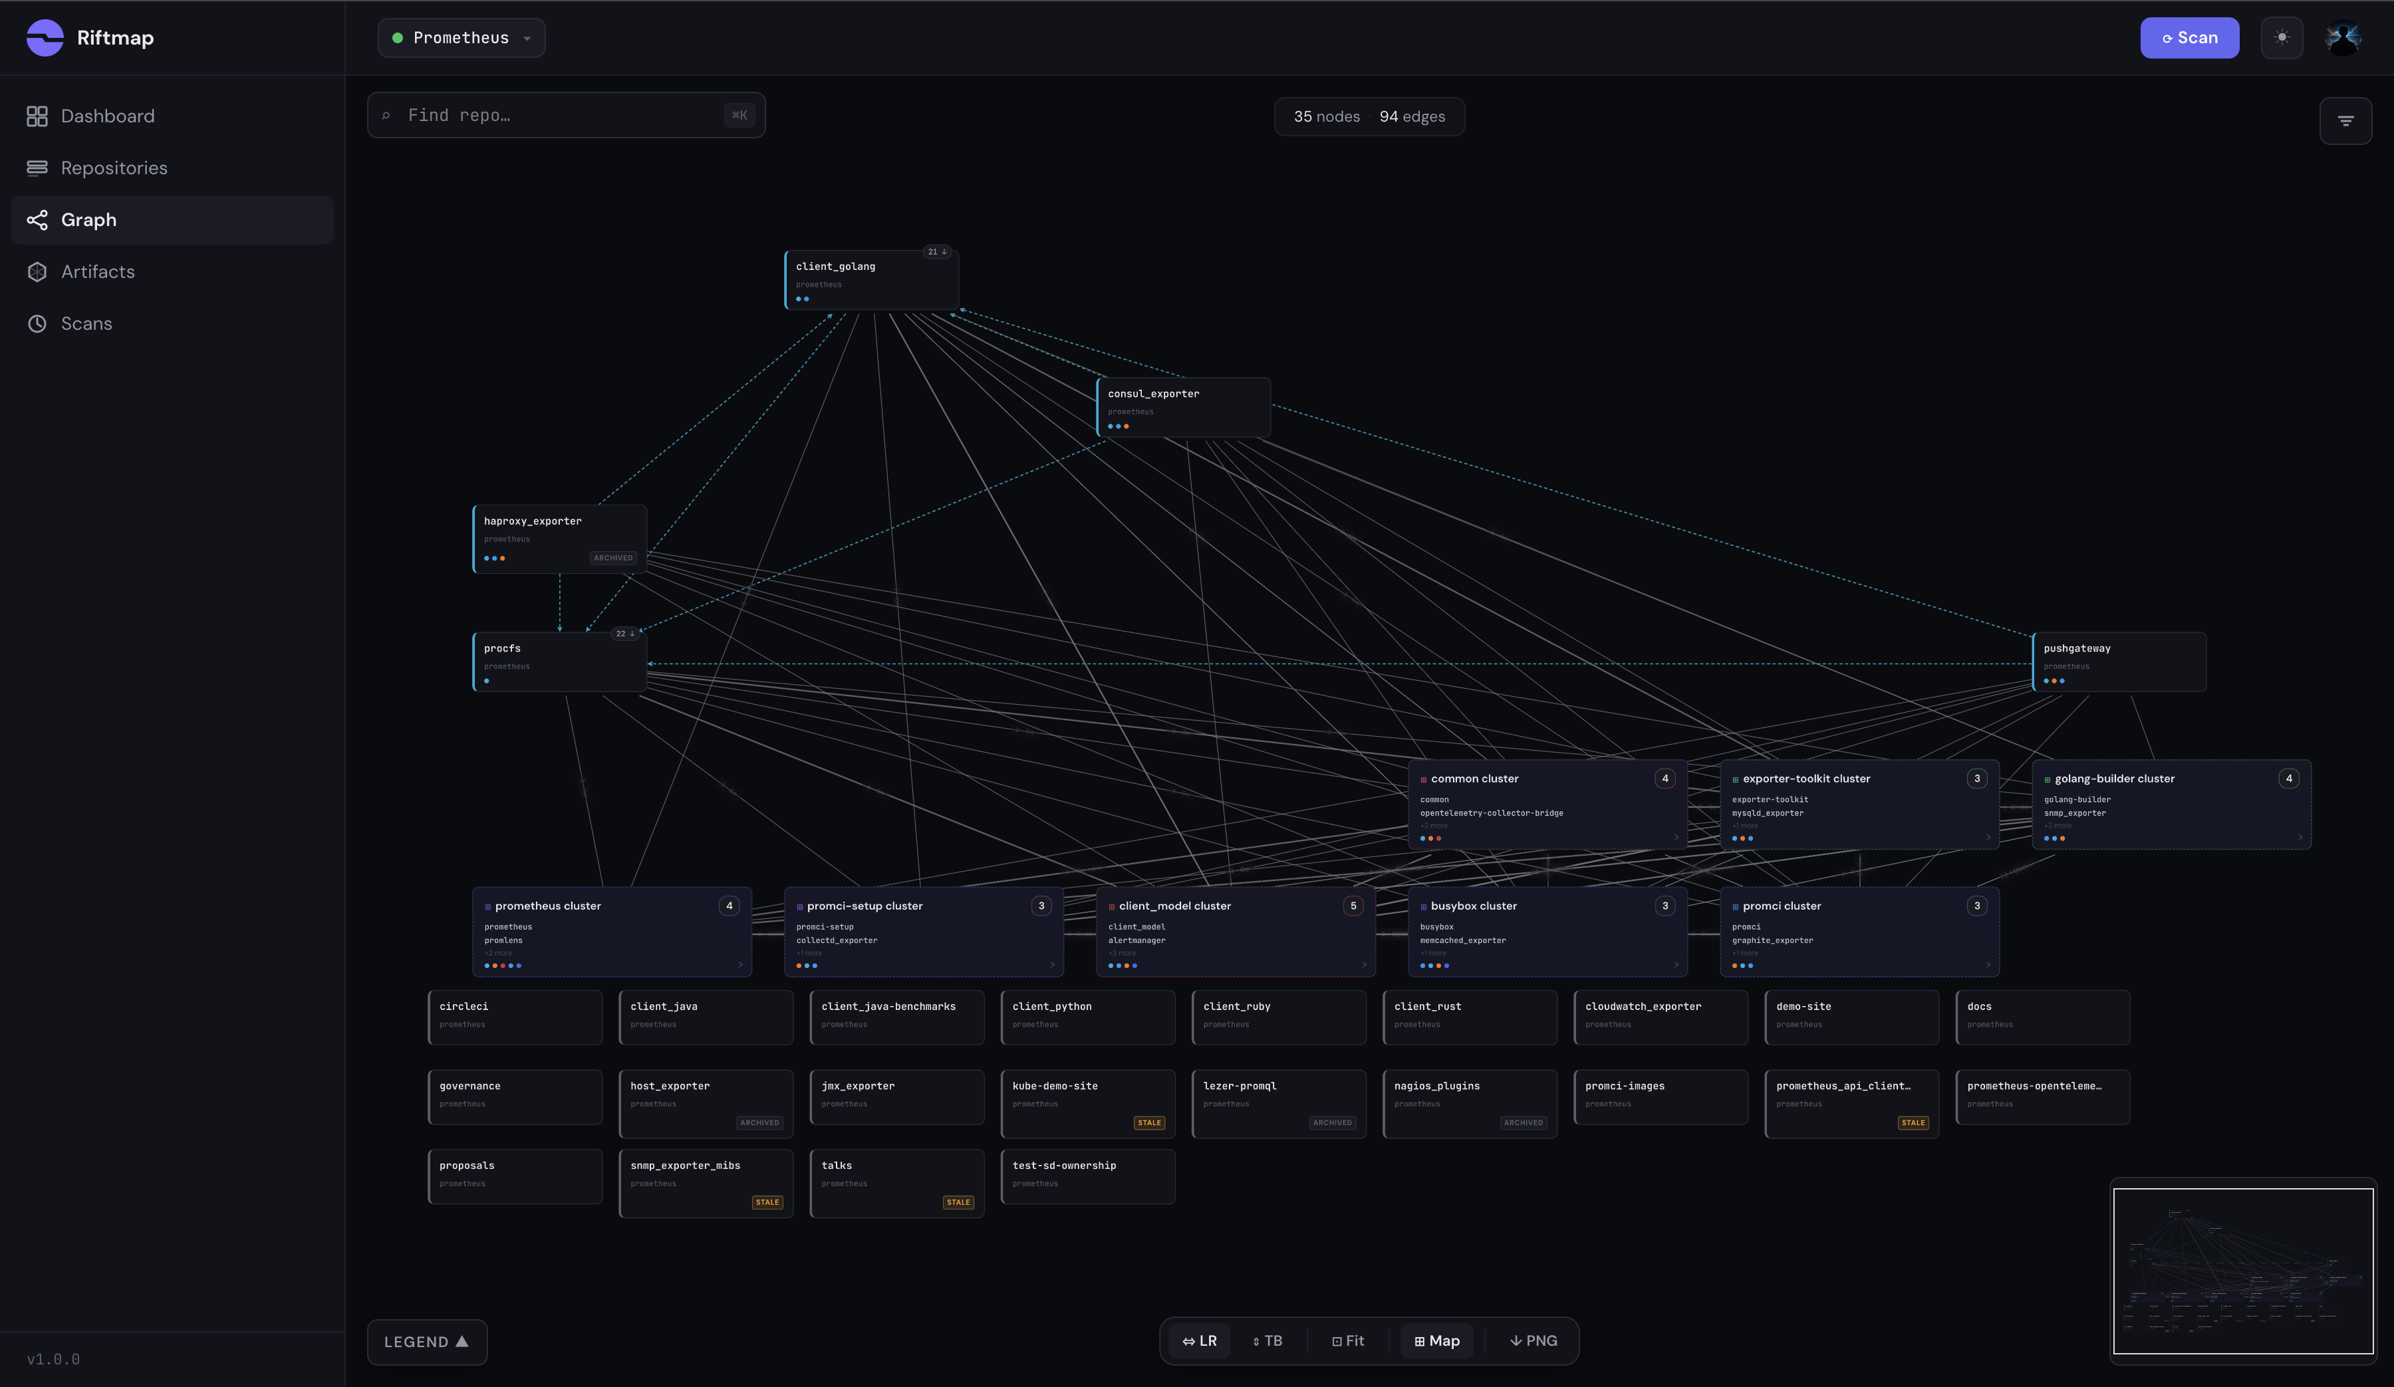
Task: Click the 21 dependents badge on client_golang
Action: [937, 252]
